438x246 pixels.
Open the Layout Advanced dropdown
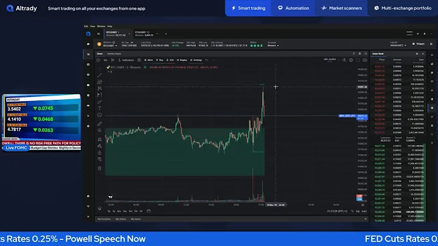point(398,44)
